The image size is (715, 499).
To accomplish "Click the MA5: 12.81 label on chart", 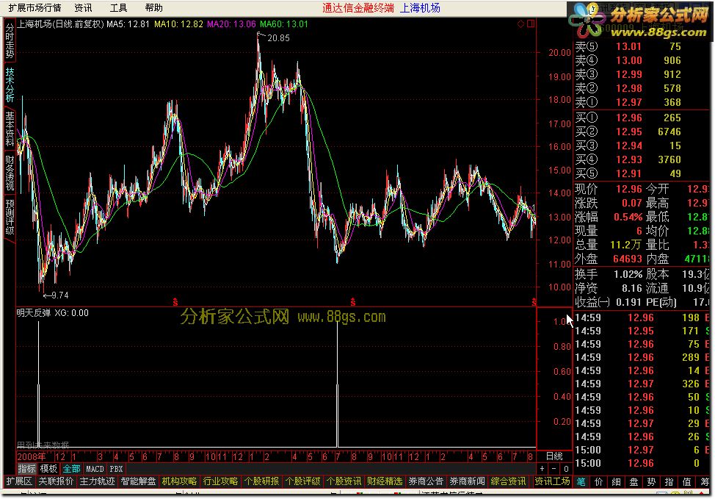I will point(128,24).
